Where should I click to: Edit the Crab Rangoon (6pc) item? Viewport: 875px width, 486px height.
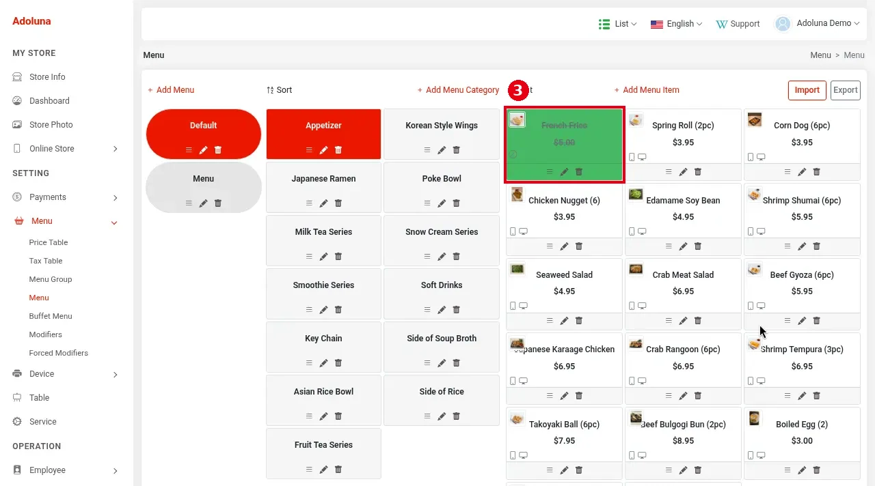(x=683, y=396)
